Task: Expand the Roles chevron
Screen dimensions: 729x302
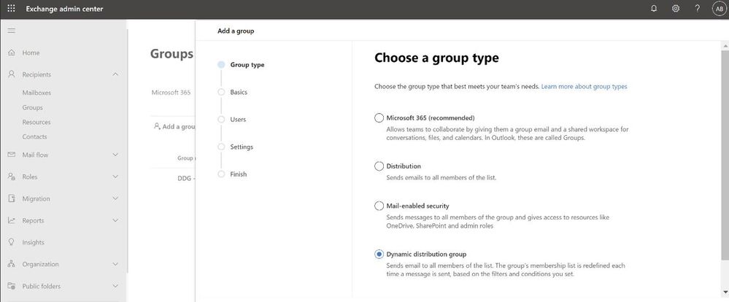Action: tap(115, 177)
